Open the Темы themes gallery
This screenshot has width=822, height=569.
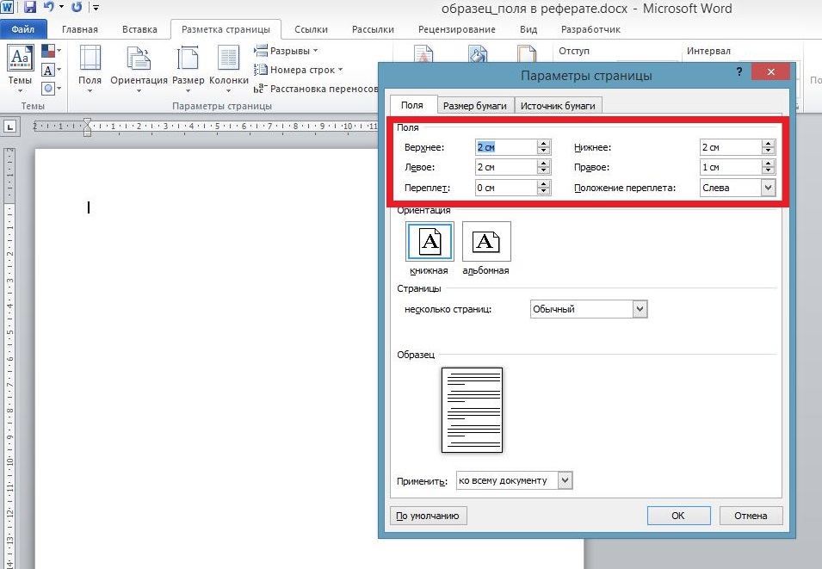pos(20,66)
